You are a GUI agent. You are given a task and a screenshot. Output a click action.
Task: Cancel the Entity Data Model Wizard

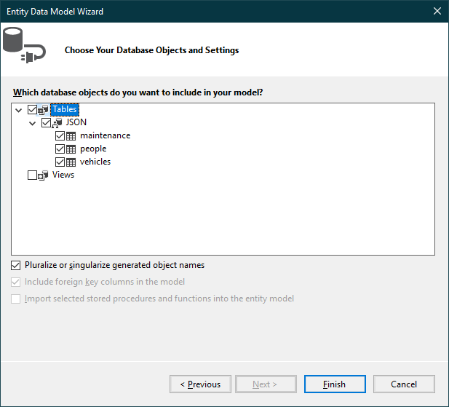pyautogui.click(x=404, y=384)
